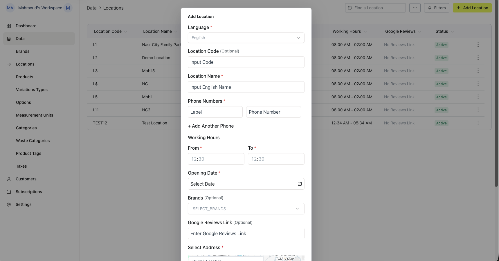
Task: Click the Settings gear icon
Action: tap(9, 204)
